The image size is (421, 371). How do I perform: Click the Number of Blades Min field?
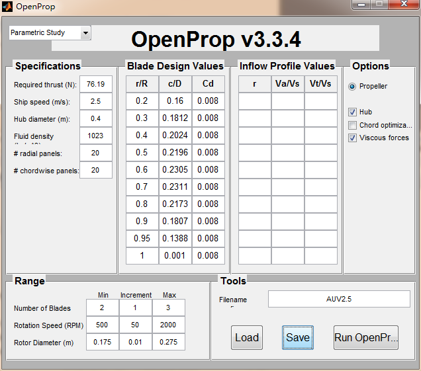pyautogui.click(x=103, y=308)
